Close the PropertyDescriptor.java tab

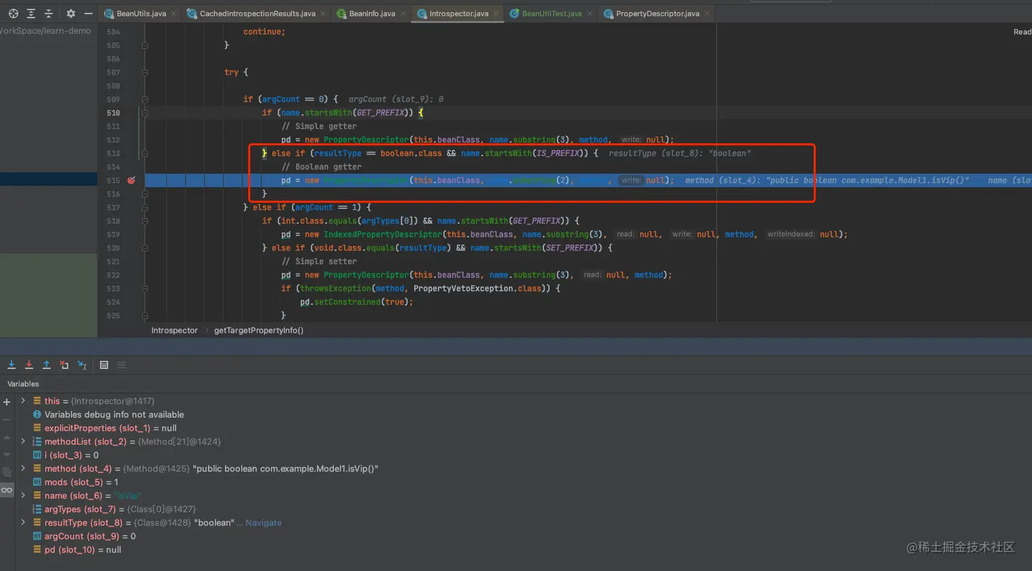coord(708,14)
